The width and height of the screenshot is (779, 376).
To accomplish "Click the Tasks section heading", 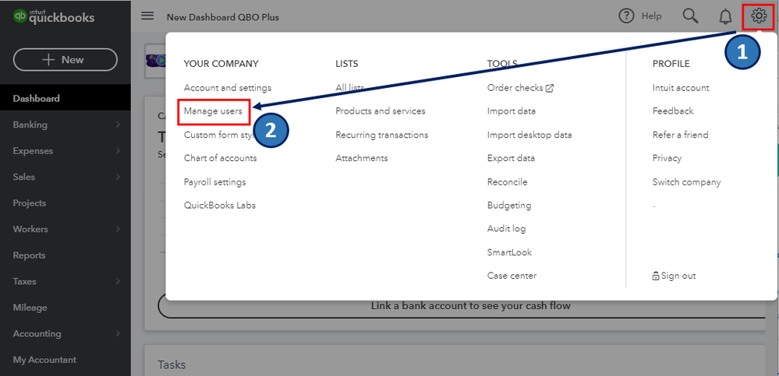I will pos(172,365).
